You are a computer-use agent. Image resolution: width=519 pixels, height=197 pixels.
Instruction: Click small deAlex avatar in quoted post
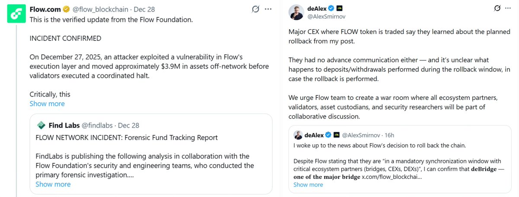[298, 134]
